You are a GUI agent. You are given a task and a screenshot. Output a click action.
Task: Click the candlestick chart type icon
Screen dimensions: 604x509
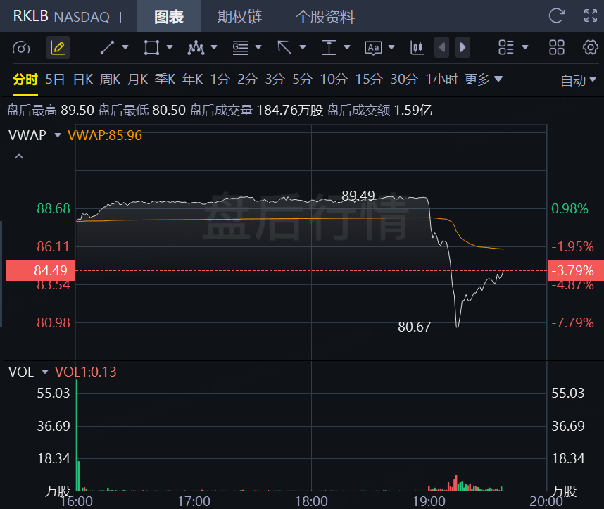point(417,48)
